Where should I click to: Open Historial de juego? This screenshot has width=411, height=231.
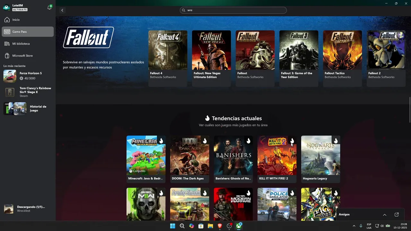28,108
